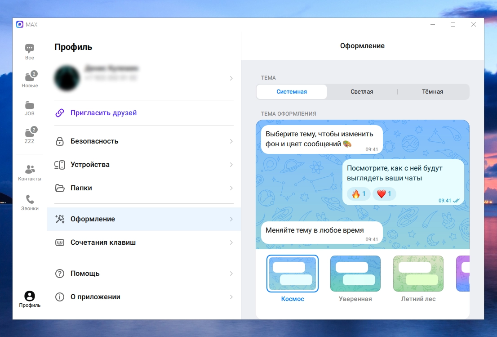Viewport: 497px width, 337px height.
Task: Click the link icon beside Пригласить друзей
Action: pyautogui.click(x=60, y=113)
